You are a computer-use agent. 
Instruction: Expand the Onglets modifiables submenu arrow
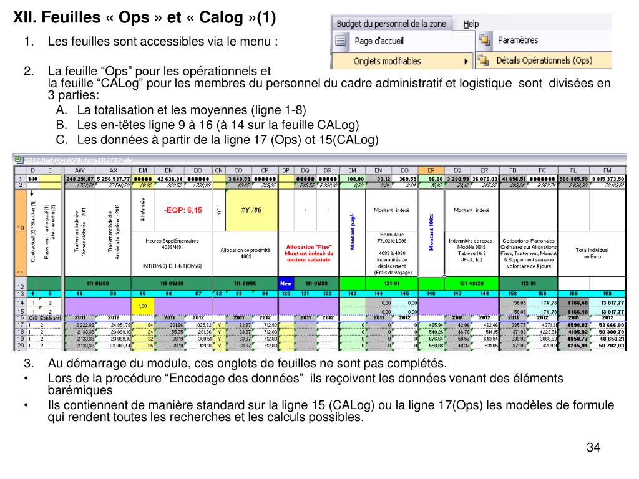(x=466, y=62)
